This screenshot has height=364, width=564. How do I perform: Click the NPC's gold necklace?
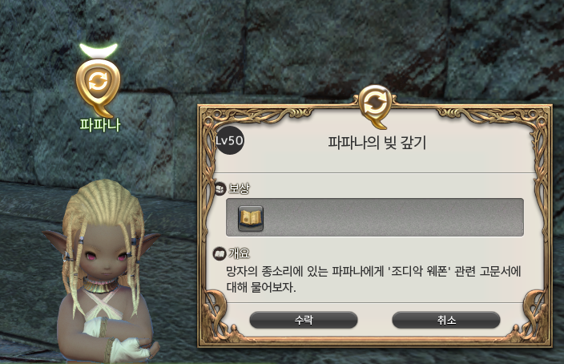[x=100, y=285]
